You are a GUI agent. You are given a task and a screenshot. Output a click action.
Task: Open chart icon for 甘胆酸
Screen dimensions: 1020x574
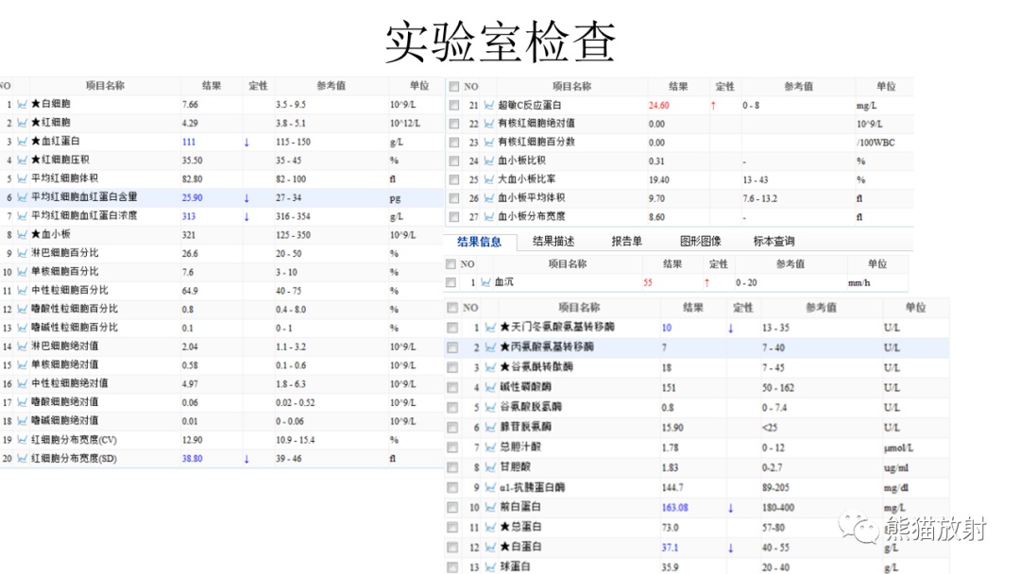point(490,467)
